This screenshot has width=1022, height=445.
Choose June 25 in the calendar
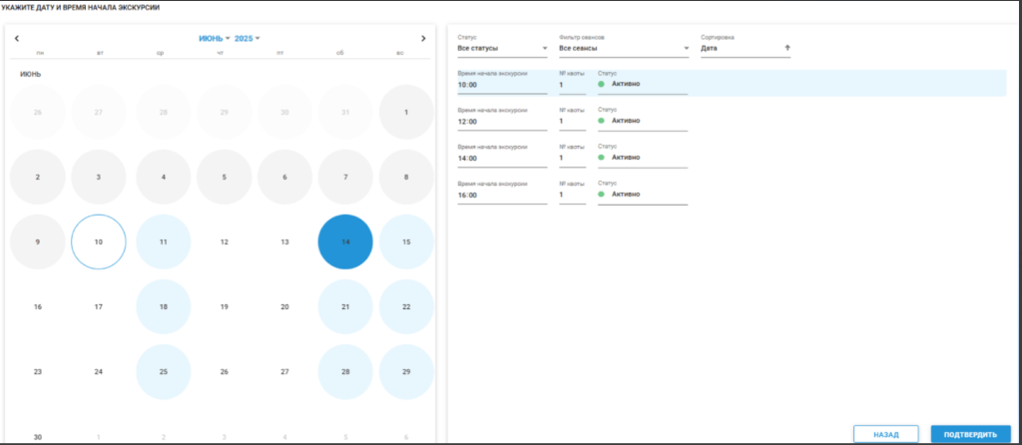[164, 371]
